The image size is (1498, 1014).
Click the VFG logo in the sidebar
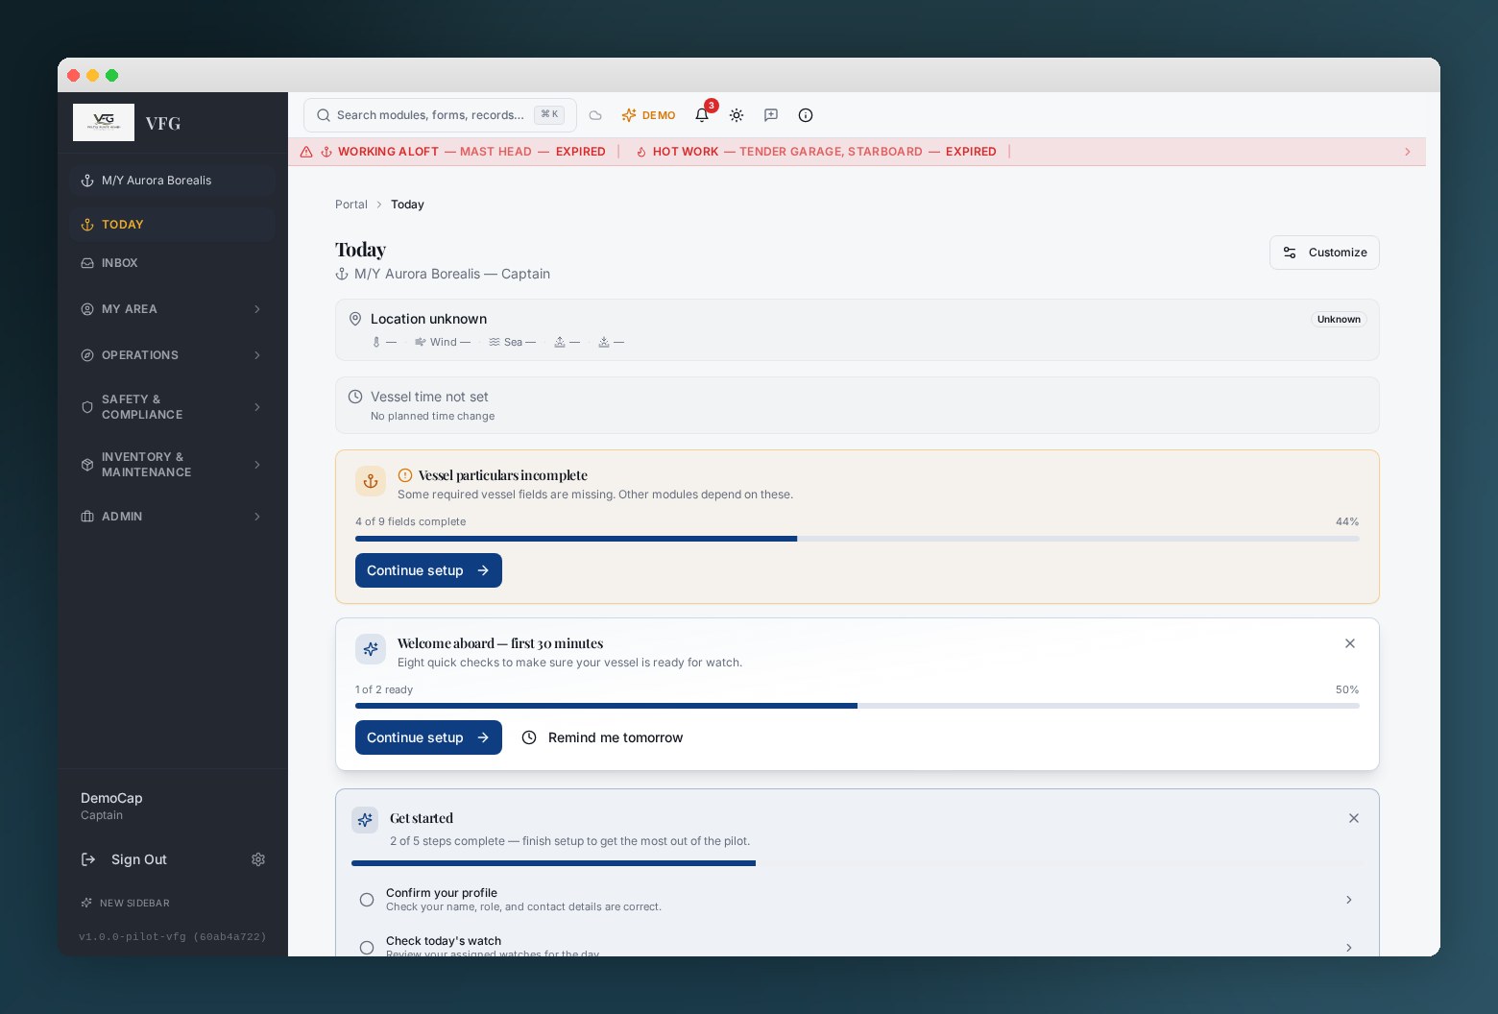pyautogui.click(x=104, y=123)
